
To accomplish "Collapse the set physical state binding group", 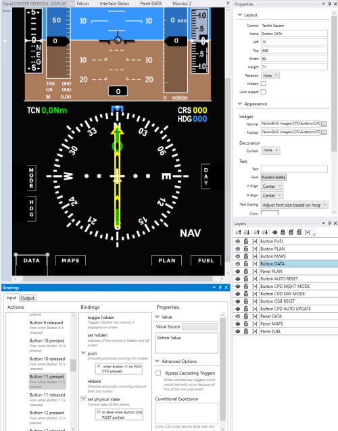I will [x=83, y=399].
